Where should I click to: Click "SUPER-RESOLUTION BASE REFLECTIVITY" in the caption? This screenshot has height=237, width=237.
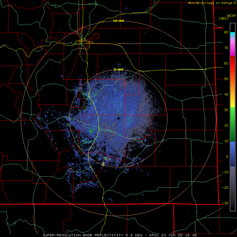(x=83, y=235)
